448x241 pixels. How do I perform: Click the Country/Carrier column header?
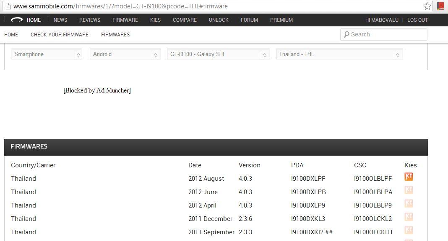33,165
